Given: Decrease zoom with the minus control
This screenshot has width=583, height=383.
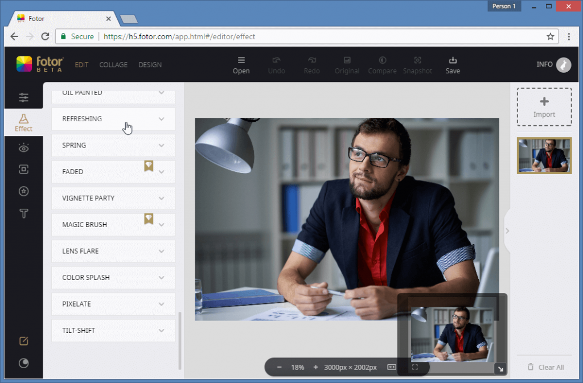Looking at the screenshot, I should click(x=279, y=367).
